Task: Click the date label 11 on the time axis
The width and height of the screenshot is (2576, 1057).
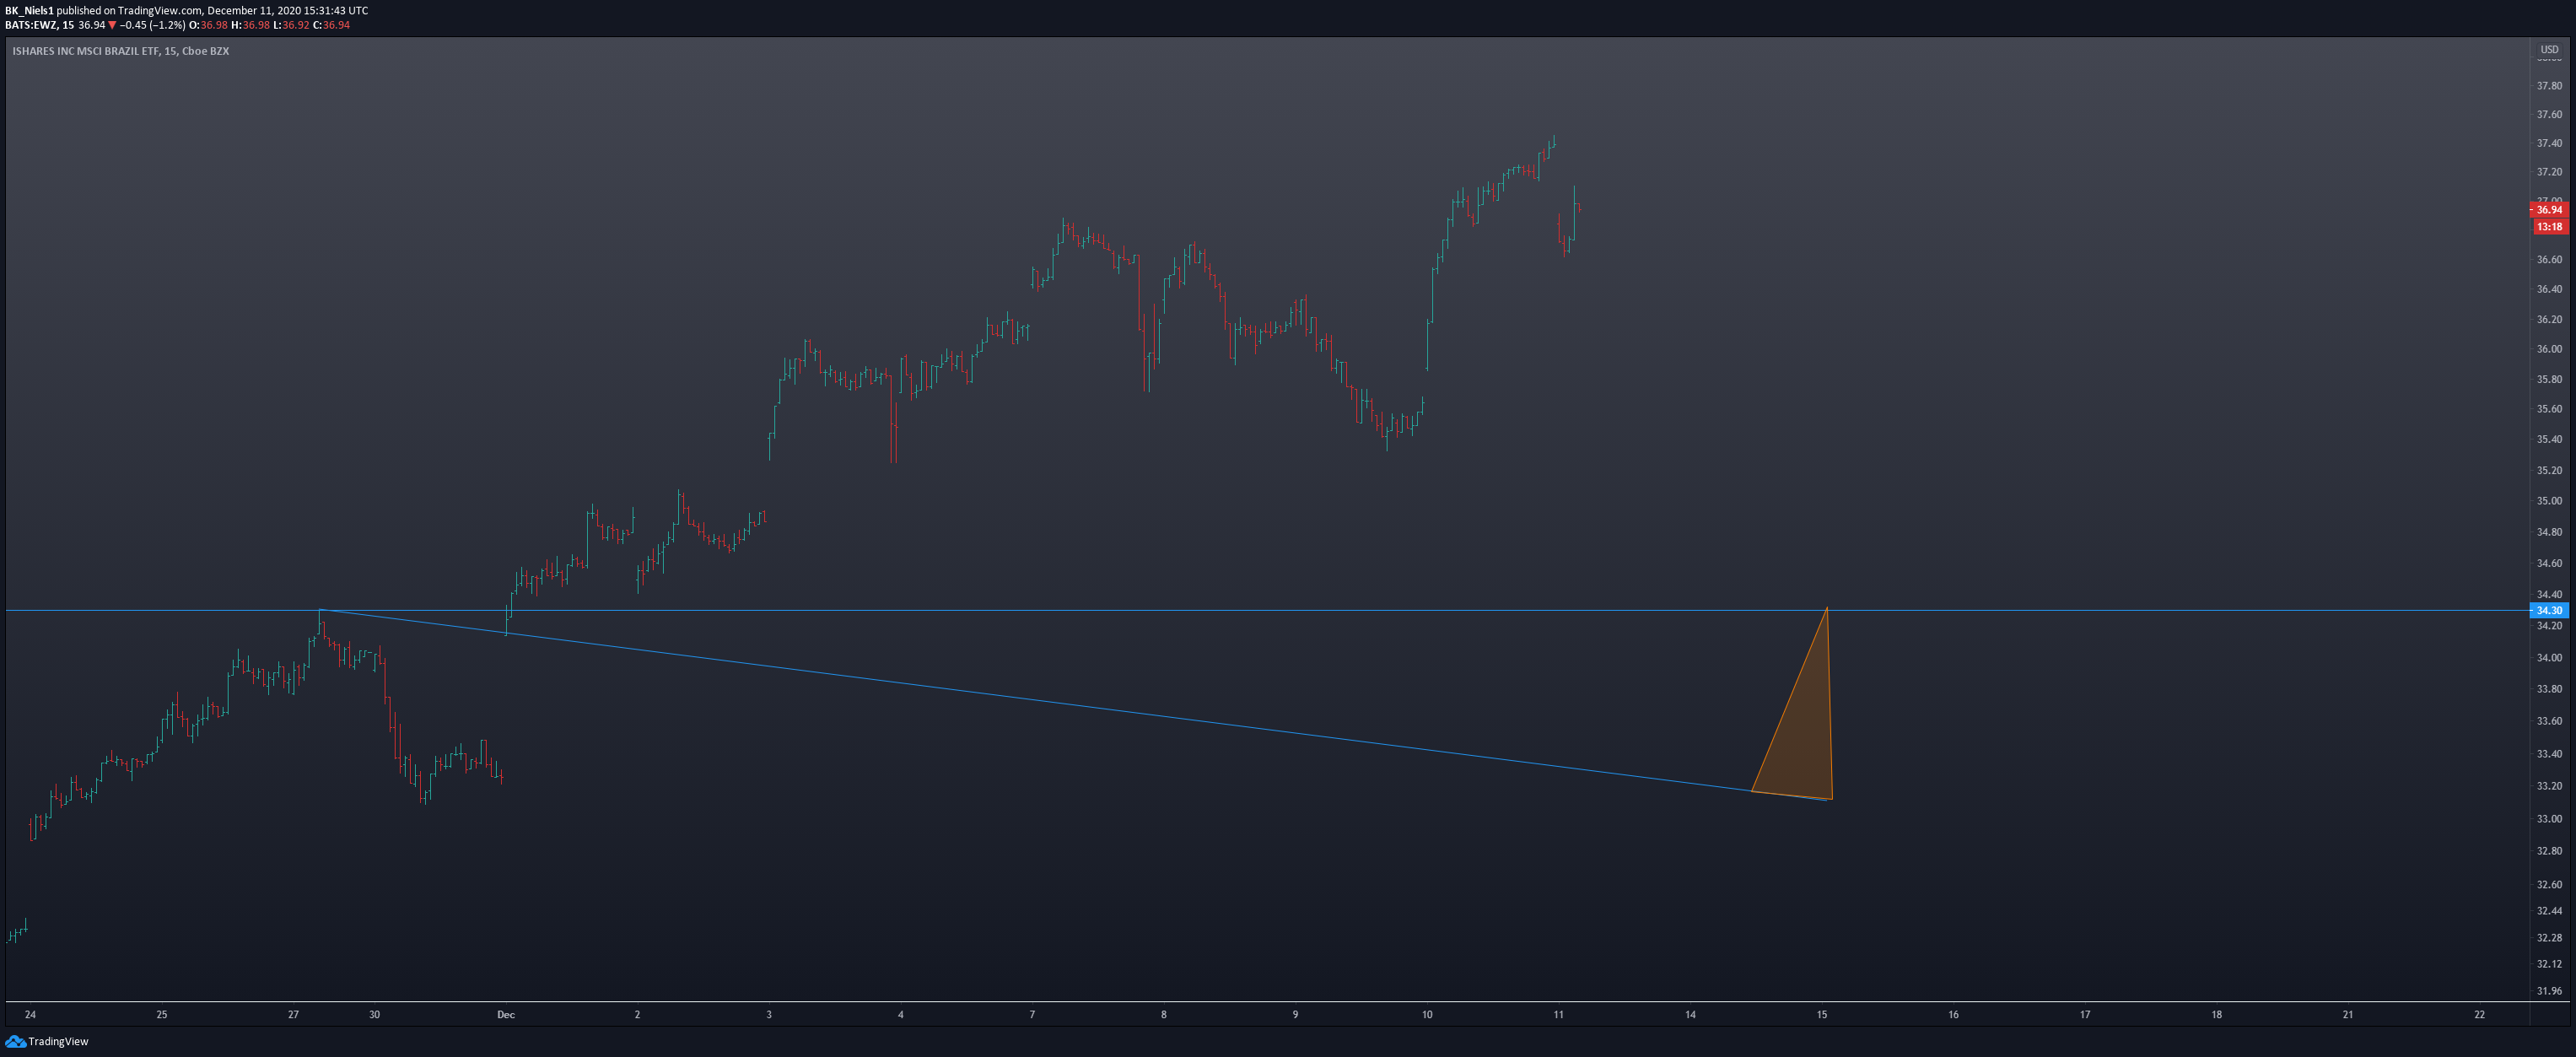Action: tap(1558, 1014)
